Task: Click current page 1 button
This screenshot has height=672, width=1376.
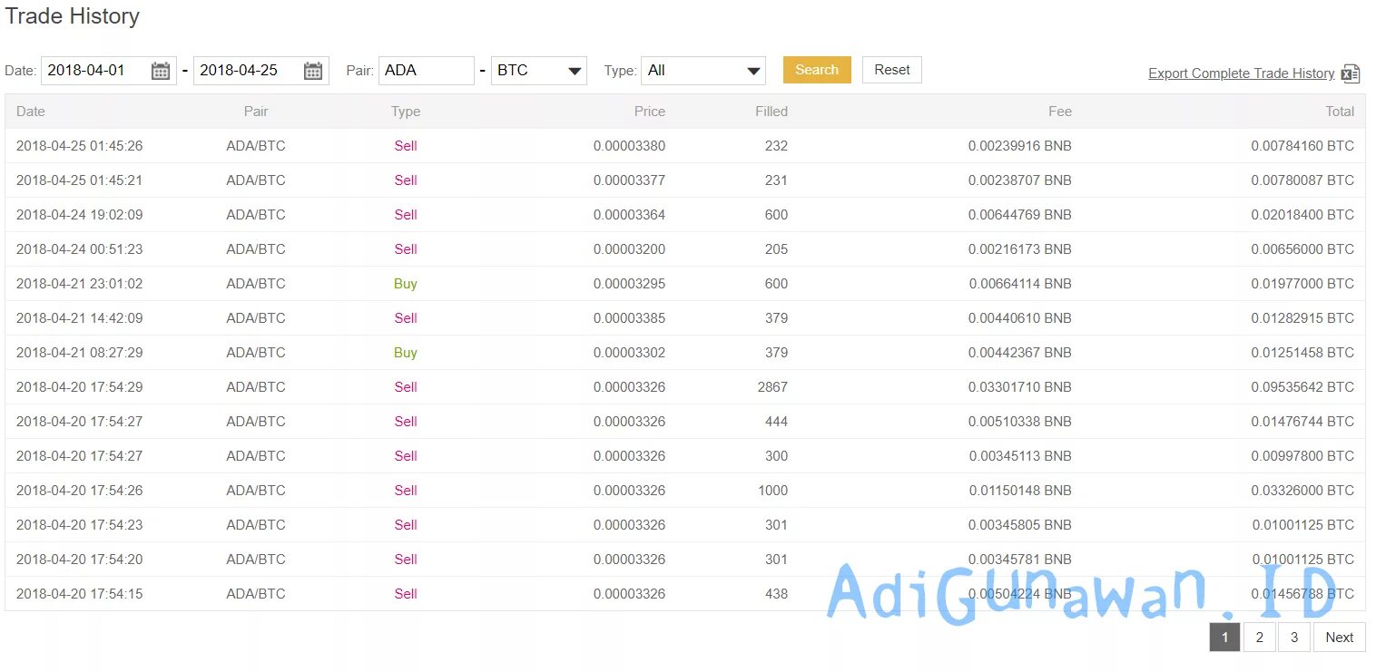Action: tap(1225, 638)
